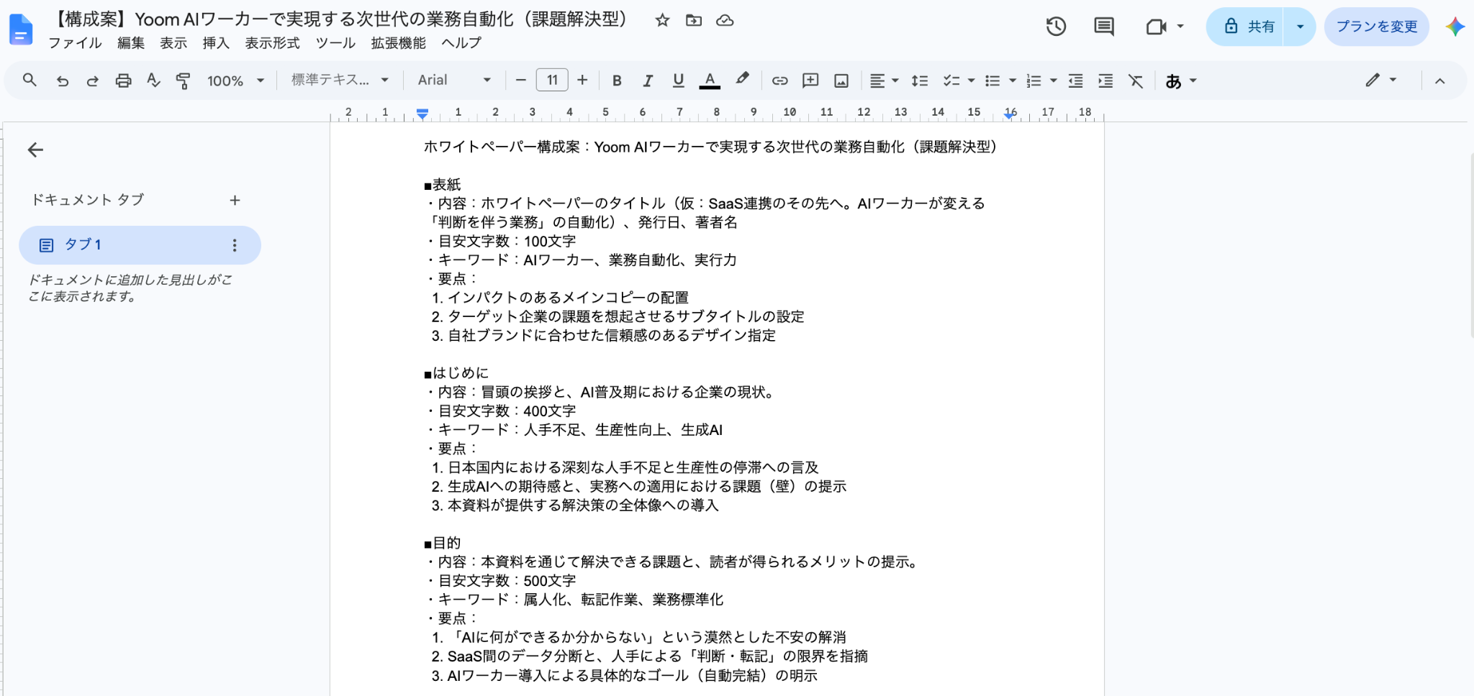Decrease the font size
This screenshot has width=1474, height=696.
521,81
